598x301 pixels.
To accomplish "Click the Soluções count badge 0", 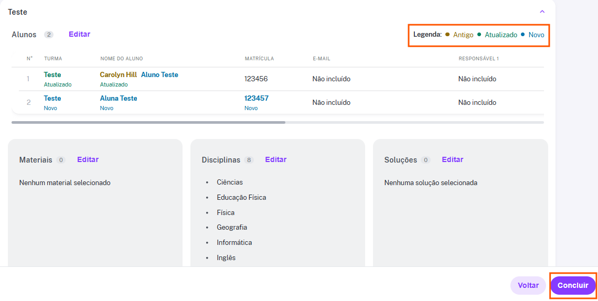I will pos(425,160).
